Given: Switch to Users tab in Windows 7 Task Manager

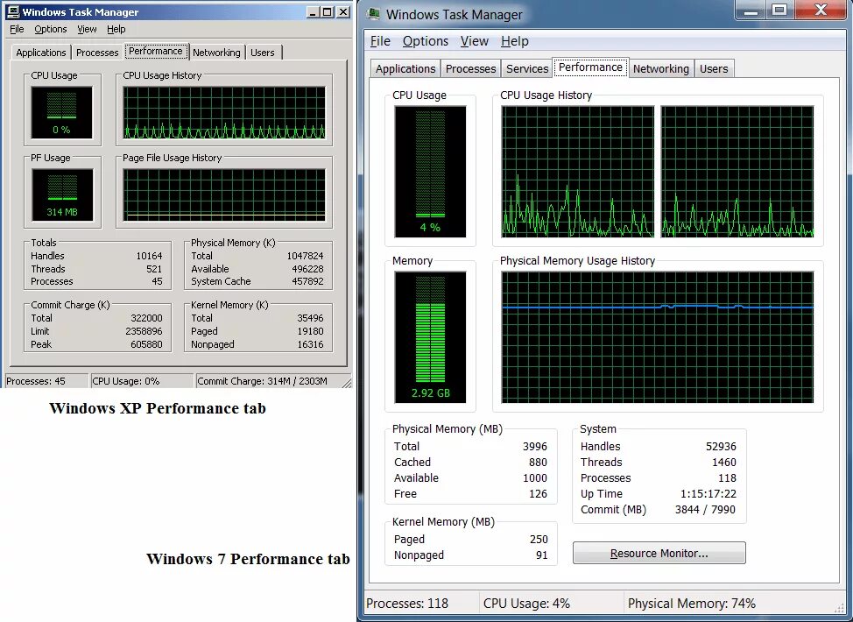Looking at the screenshot, I should click(714, 69).
